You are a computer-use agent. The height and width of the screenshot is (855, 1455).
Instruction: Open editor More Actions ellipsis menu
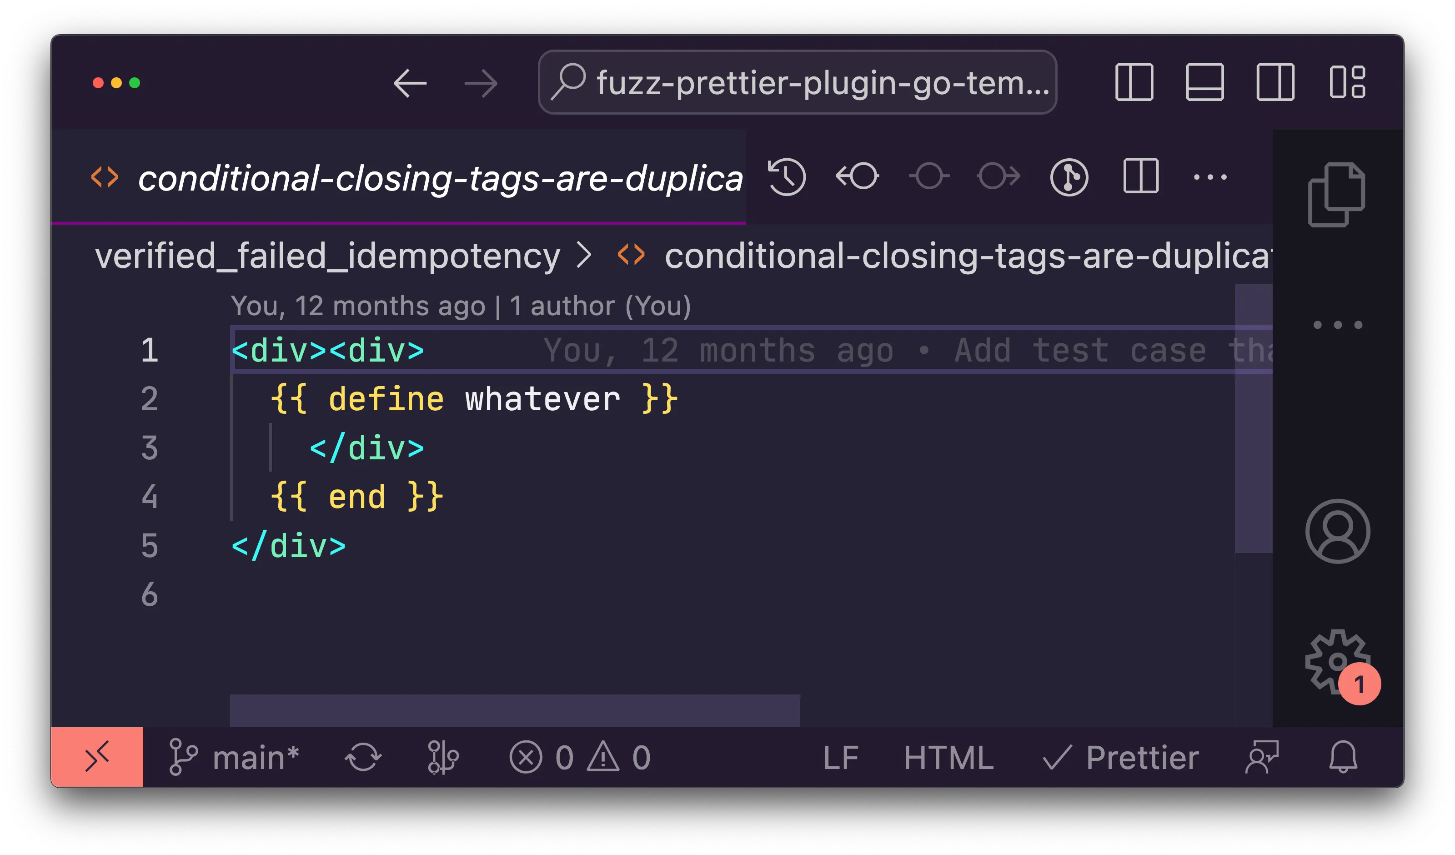(1210, 177)
